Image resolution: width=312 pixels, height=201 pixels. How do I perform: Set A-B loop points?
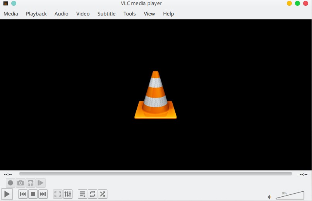pyautogui.click(x=31, y=183)
